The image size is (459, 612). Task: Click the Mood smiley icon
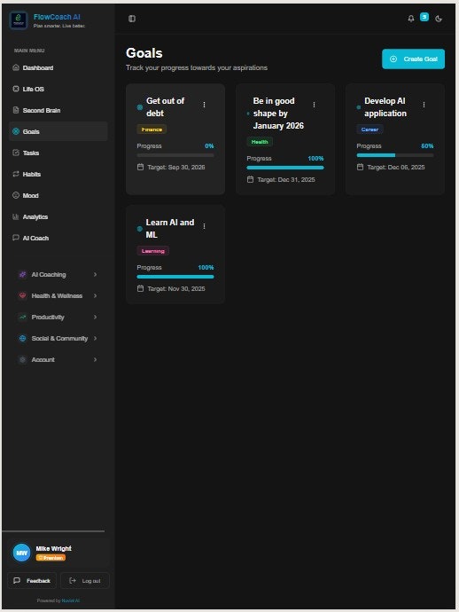coord(16,195)
